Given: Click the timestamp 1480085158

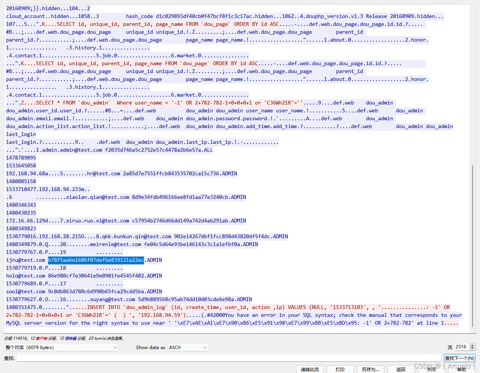Looking at the screenshot, I should [21, 181].
